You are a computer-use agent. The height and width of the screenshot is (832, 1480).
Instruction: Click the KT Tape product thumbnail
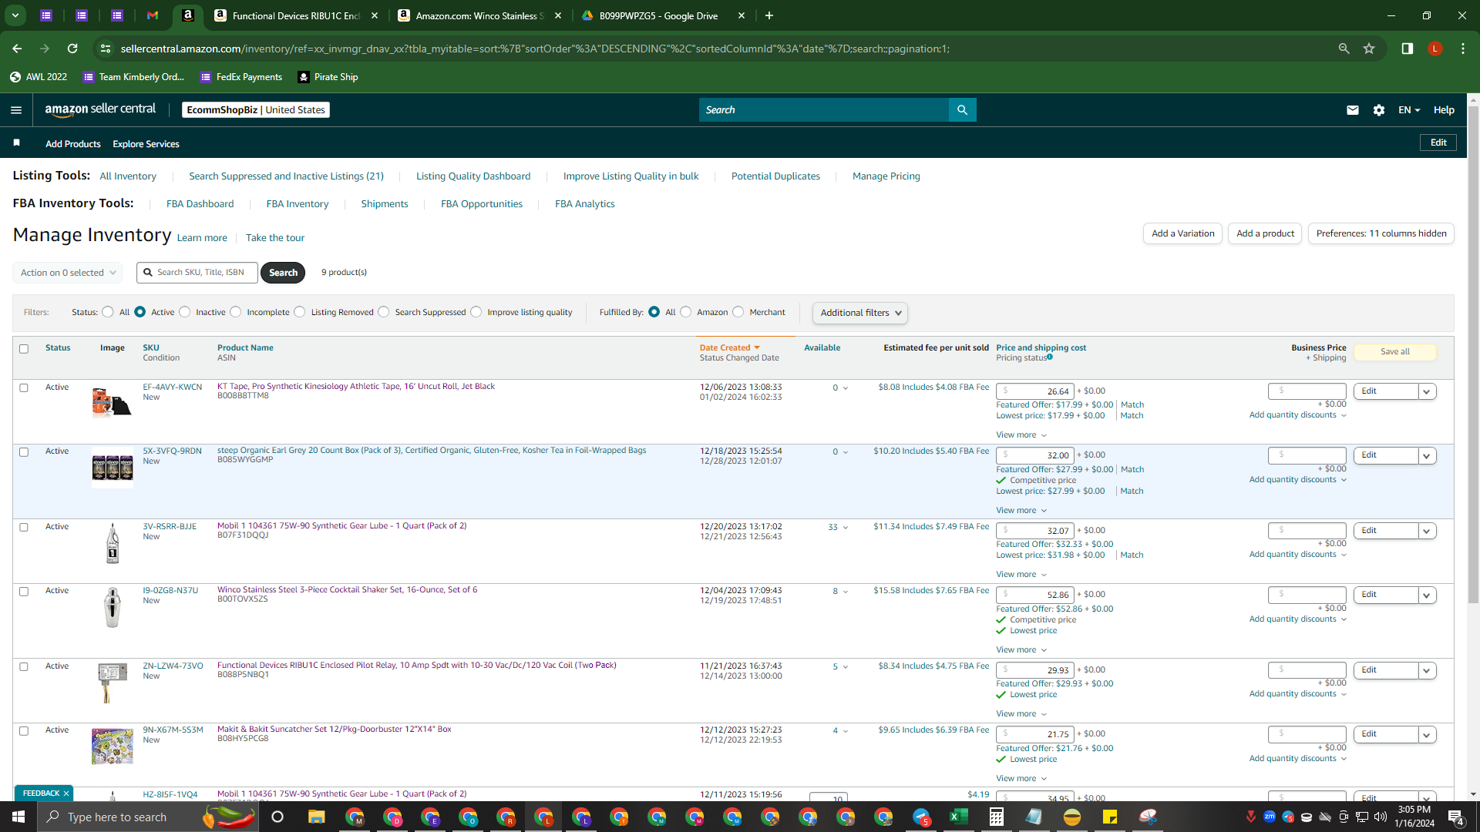point(112,402)
